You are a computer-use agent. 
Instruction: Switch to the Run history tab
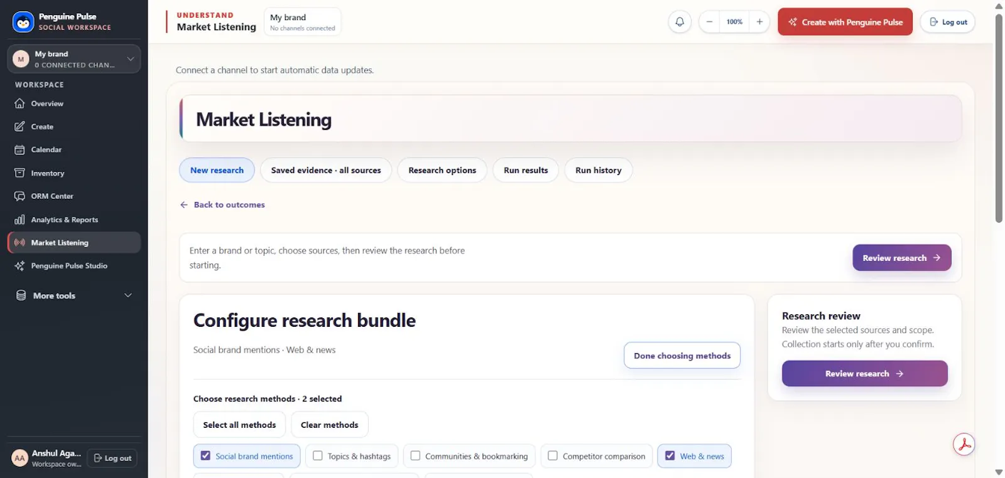click(x=599, y=170)
